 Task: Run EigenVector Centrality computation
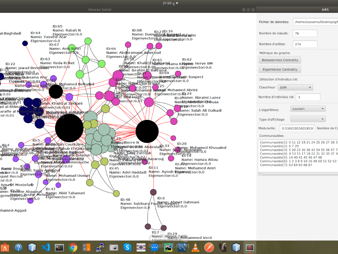(280, 69)
